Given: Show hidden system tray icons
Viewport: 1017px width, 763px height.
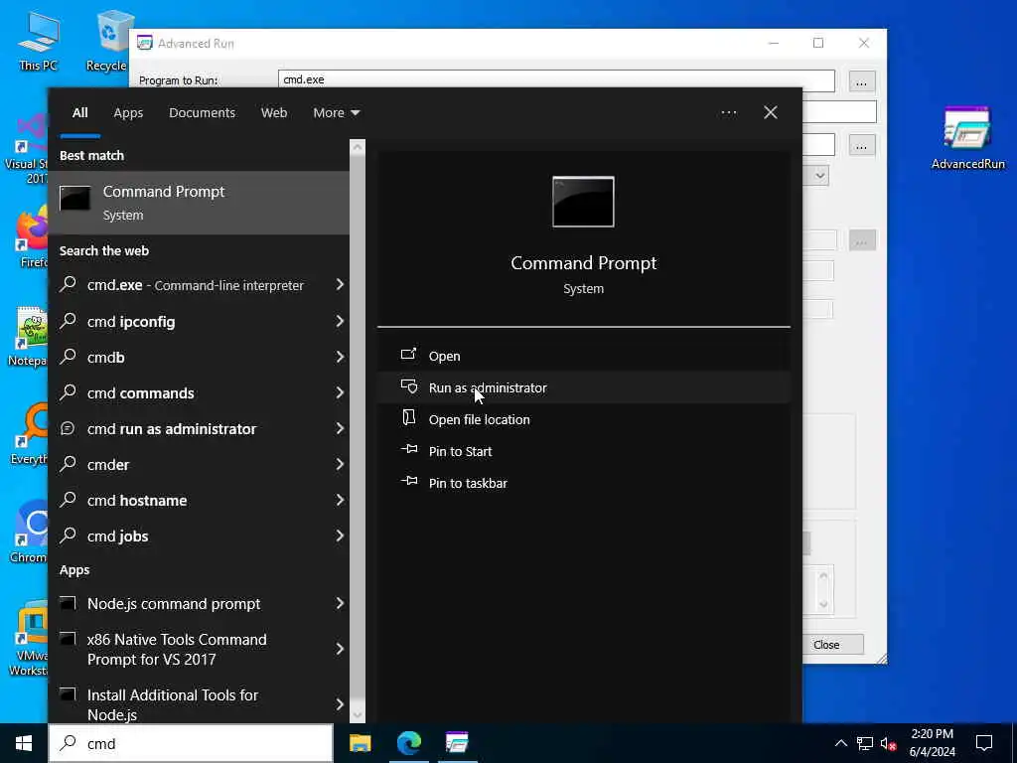Looking at the screenshot, I should click(x=840, y=743).
